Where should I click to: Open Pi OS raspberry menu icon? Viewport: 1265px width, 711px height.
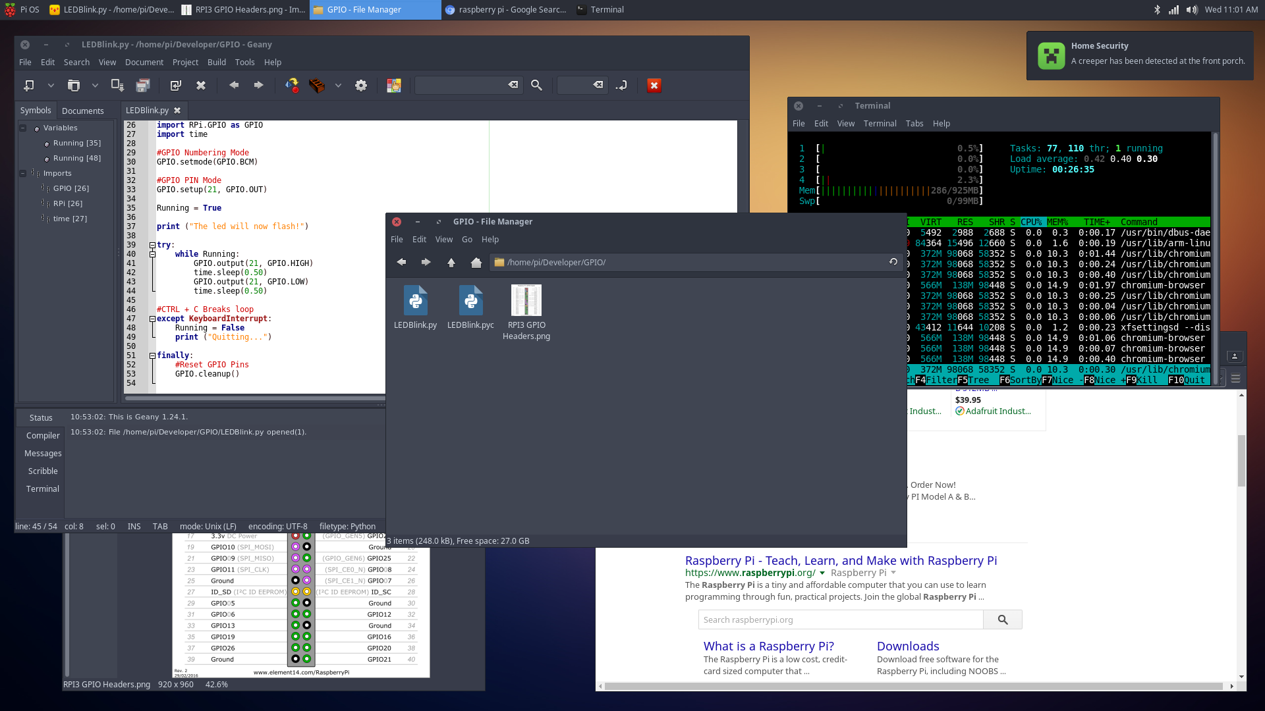pyautogui.click(x=10, y=10)
